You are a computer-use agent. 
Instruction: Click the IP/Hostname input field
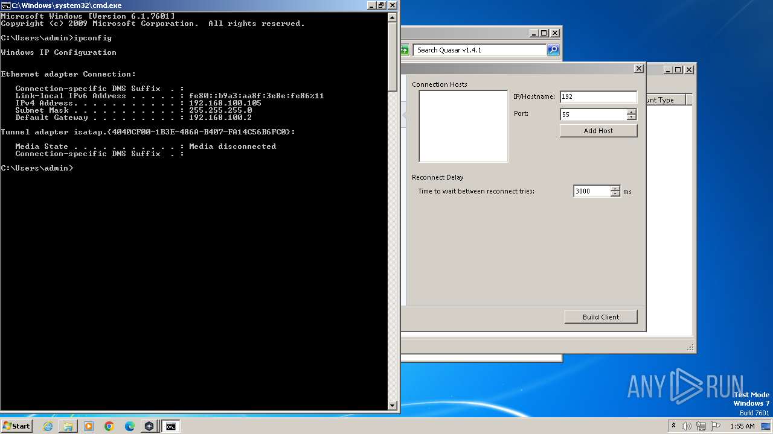point(598,96)
